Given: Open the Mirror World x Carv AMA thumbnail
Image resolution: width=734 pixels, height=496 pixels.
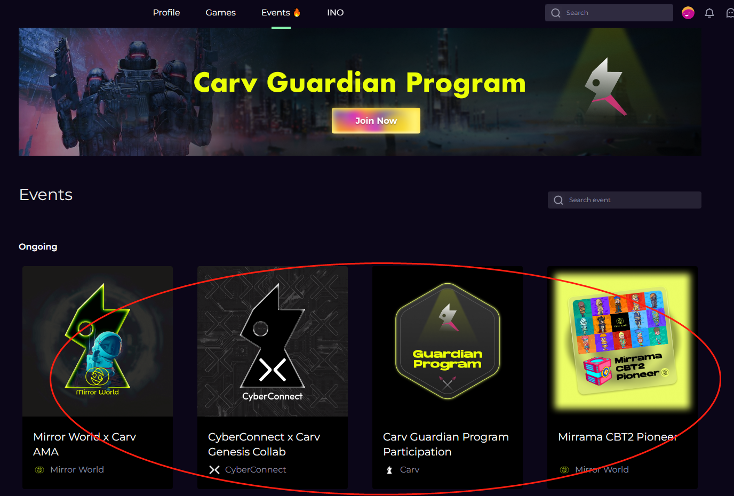Looking at the screenshot, I should pos(98,341).
